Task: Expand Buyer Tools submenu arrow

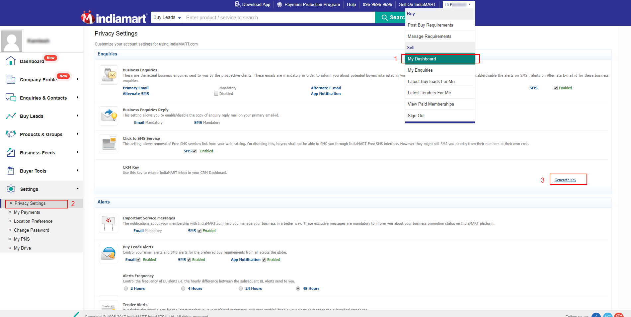Action: [x=78, y=170]
